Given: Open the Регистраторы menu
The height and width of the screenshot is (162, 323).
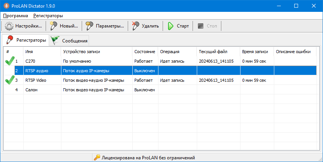Looking at the screenshot, I should (x=48, y=16).
